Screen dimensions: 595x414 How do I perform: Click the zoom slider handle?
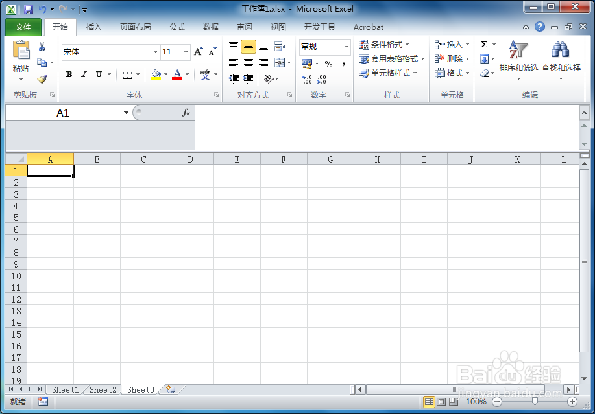tap(535, 402)
